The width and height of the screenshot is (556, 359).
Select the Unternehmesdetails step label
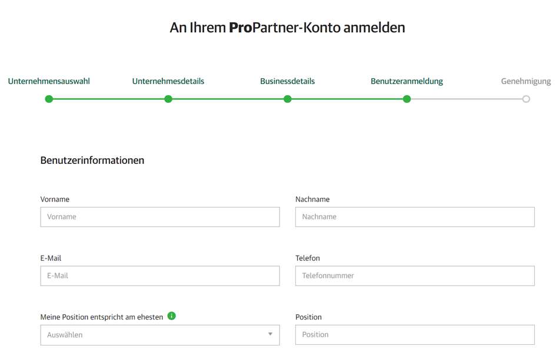(x=168, y=81)
